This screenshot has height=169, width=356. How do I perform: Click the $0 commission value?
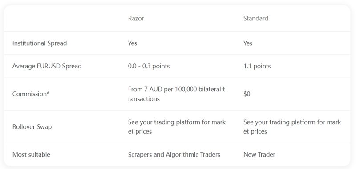[247, 94]
